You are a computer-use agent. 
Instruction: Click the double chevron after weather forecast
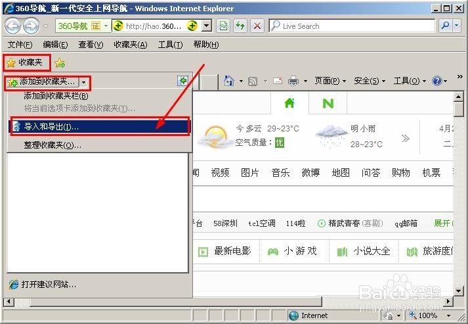(406, 139)
